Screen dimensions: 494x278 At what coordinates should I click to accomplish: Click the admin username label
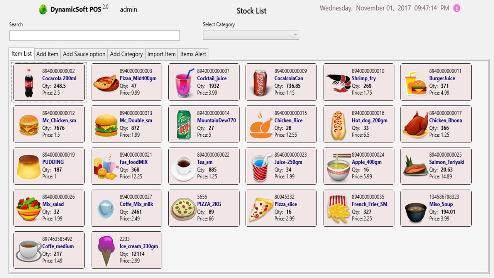pos(128,9)
